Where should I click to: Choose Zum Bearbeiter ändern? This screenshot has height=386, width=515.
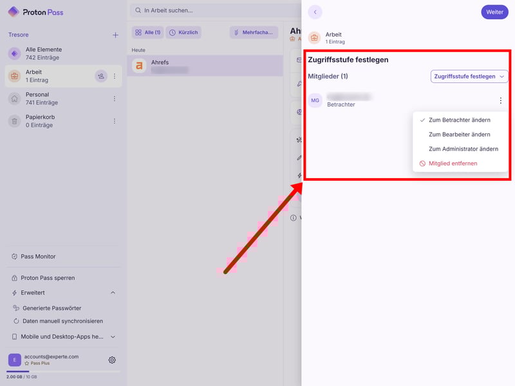(x=459, y=134)
